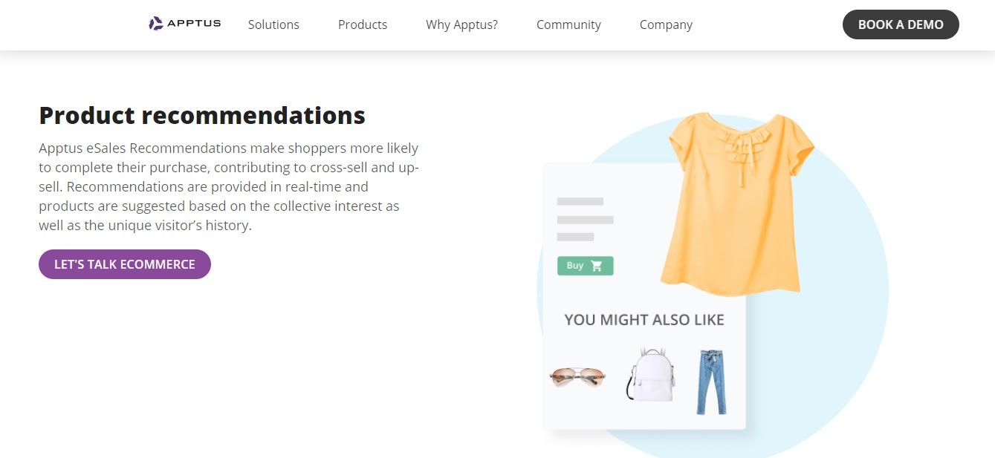
Task: Open the Community menu
Action: (x=568, y=24)
